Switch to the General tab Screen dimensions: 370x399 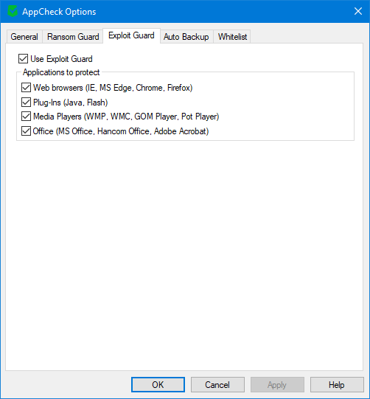(x=24, y=37)
